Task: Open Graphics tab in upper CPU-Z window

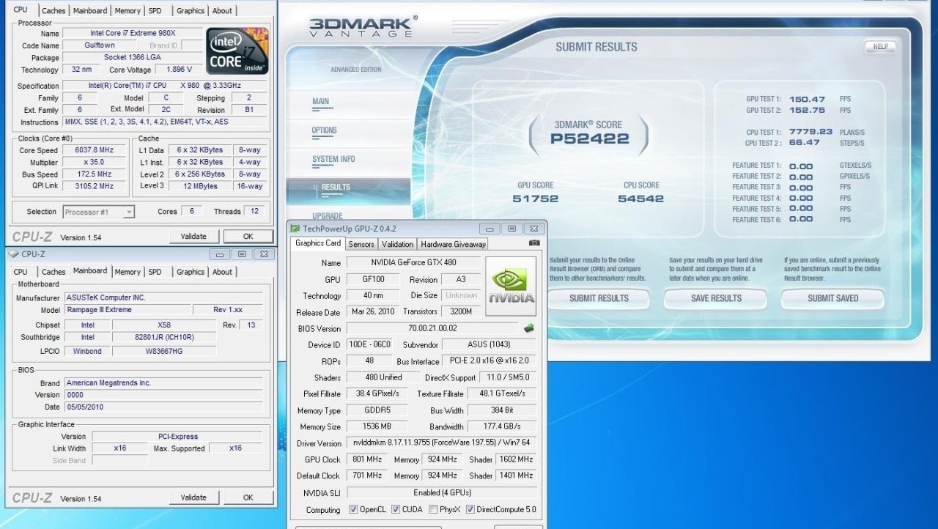Action: coord(191,11)
